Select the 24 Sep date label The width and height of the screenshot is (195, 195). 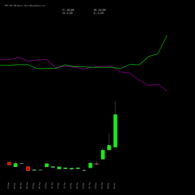point(90,186)
